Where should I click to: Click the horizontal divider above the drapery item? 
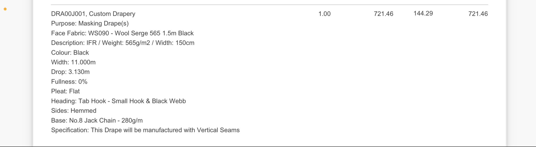pyautogui.click(x=269, y=5)
